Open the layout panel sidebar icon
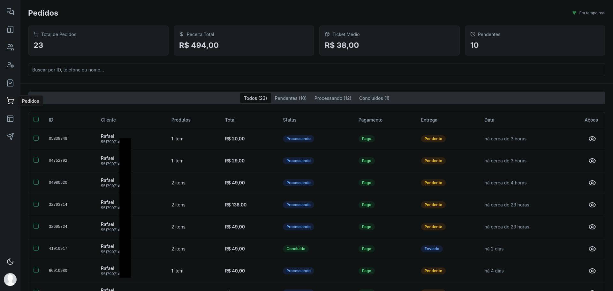The width and height of the screenshot is (613, 291). point(10,119)
